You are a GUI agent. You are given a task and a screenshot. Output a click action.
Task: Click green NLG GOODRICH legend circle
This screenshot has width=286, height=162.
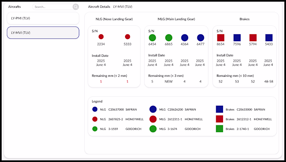pos(95,129)
